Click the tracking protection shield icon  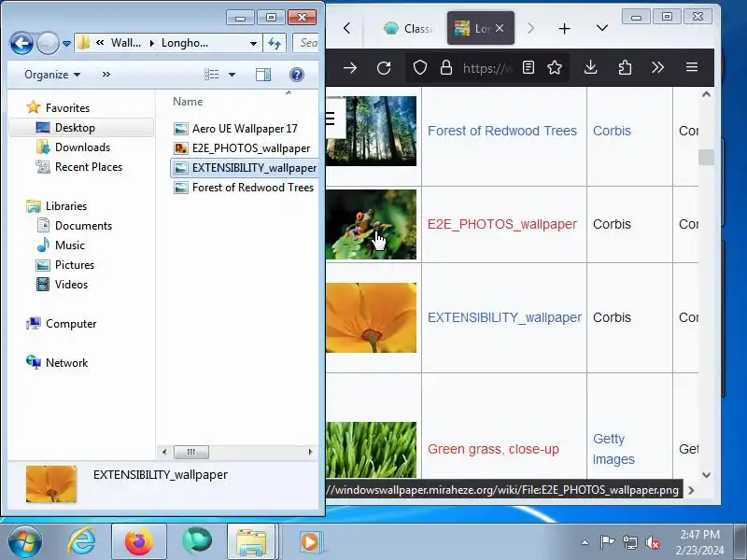pyautogui.click(x=419, y=67)
